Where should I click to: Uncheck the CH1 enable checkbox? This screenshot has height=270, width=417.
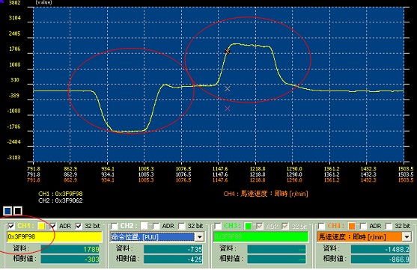tap(11, 226)
